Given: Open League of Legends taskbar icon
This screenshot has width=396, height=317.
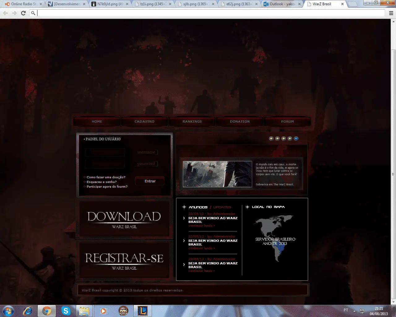Looking at the screenshot, I should point(143,311).
